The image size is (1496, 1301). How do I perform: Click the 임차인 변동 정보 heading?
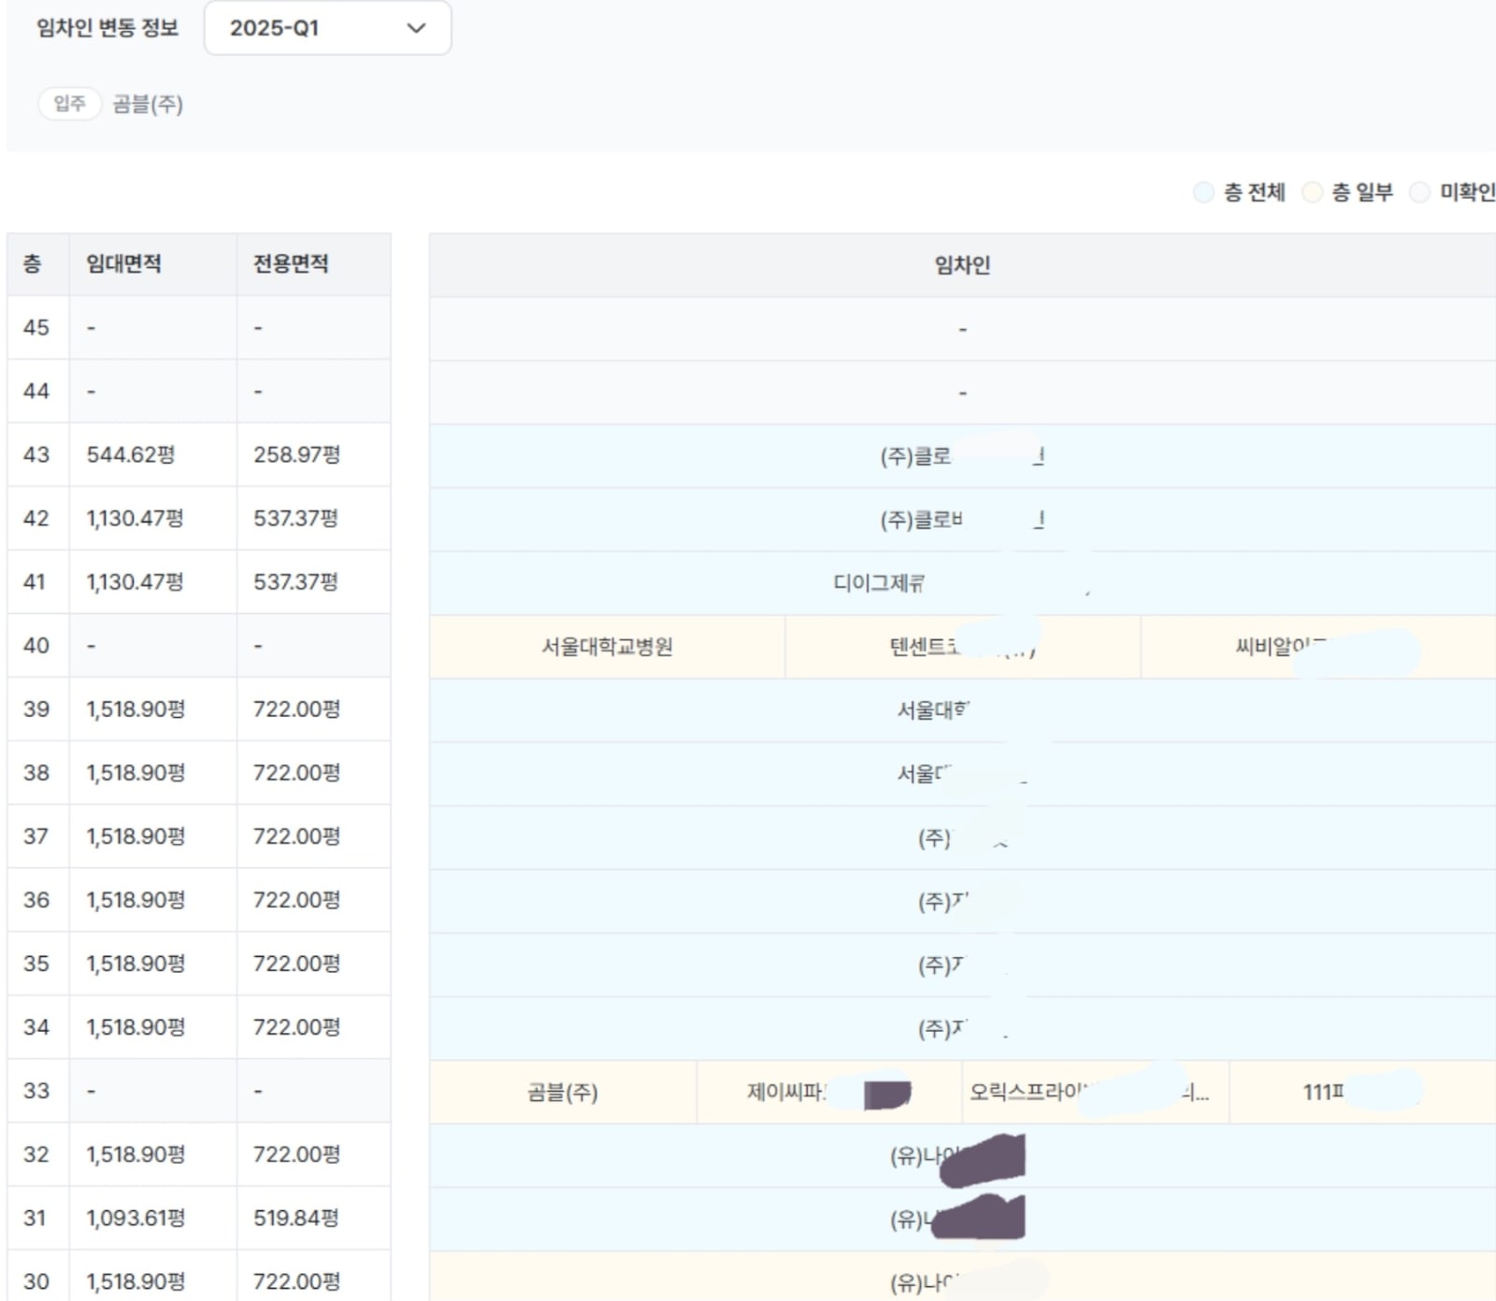[x=108, y=28]
